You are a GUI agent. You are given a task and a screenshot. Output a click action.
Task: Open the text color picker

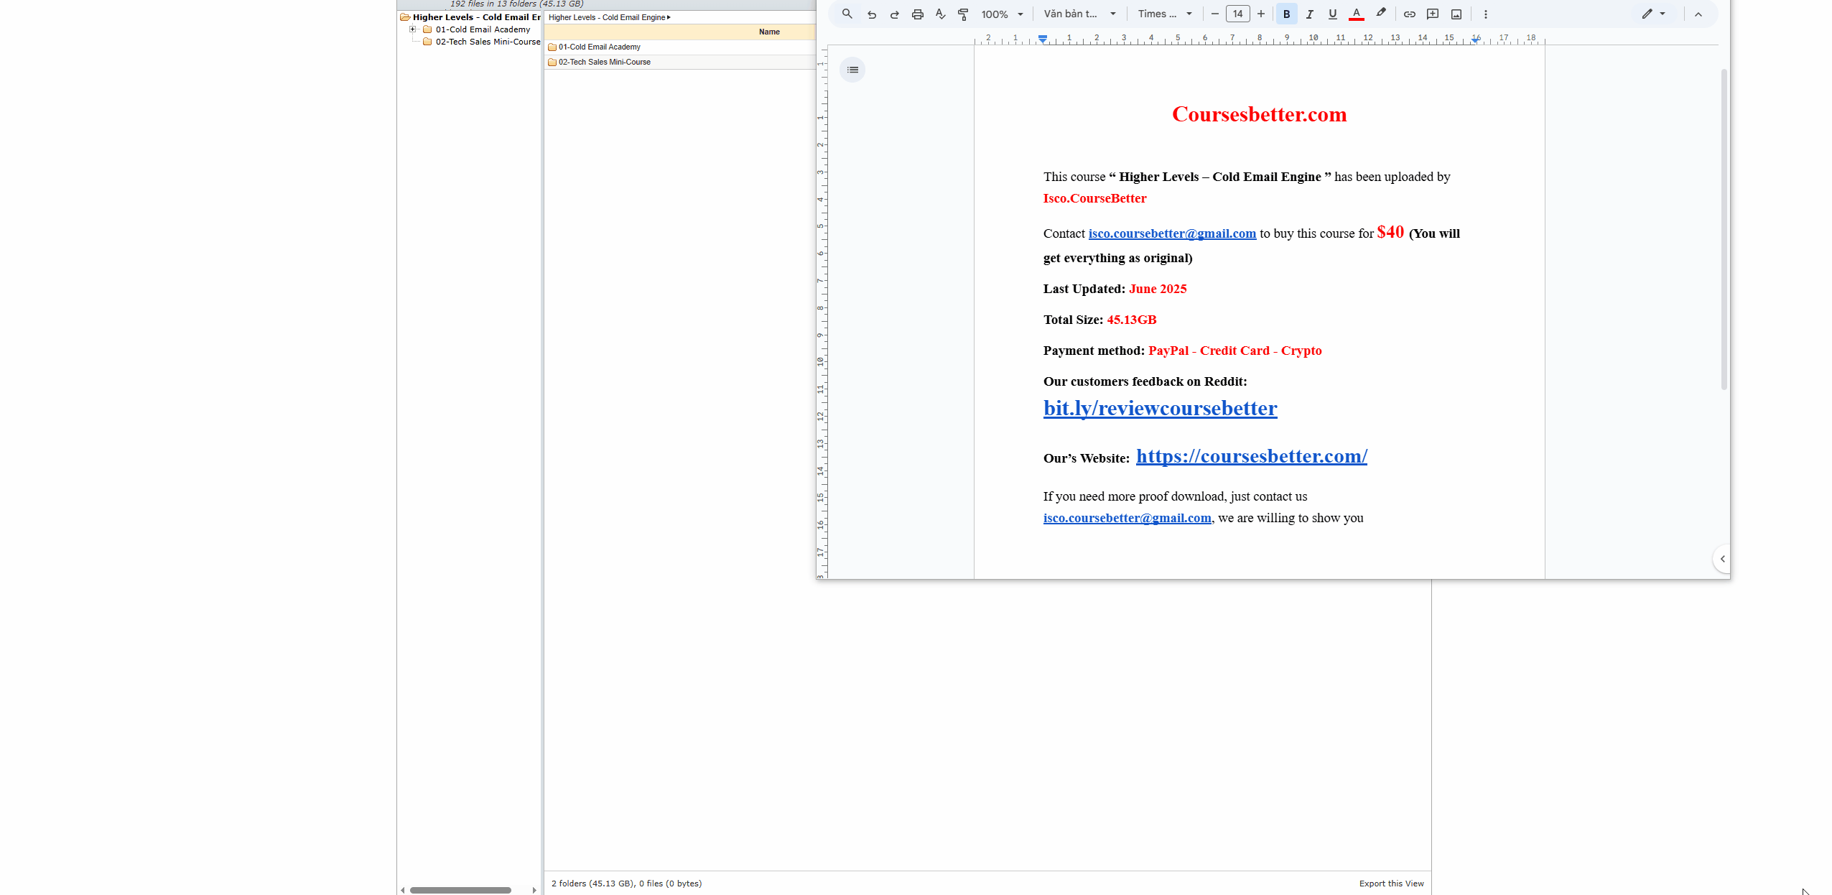pos(1356,14)
